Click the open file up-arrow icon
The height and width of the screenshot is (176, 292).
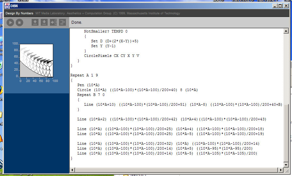click(35, 22)
